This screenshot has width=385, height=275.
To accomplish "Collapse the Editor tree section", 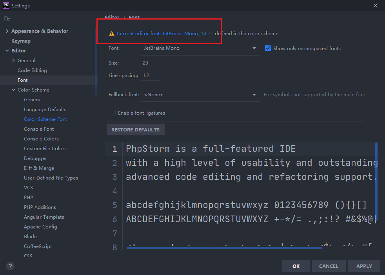I will pyautogui.click(x=7, y=51).
